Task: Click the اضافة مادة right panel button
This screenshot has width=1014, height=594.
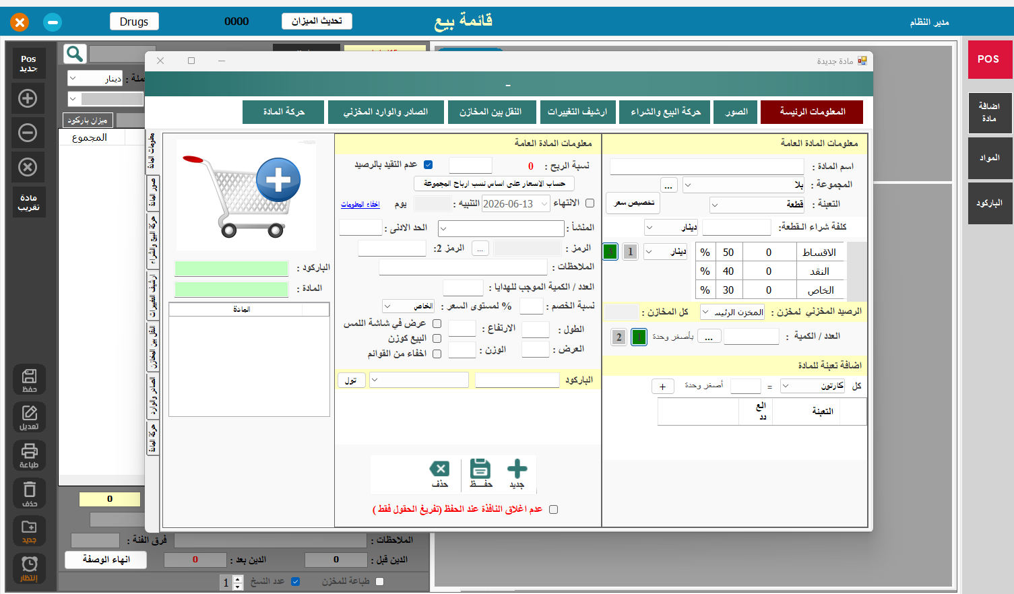Action: click(989, 112)
